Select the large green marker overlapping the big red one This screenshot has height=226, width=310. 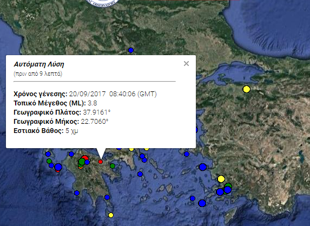tap(82, 162)
